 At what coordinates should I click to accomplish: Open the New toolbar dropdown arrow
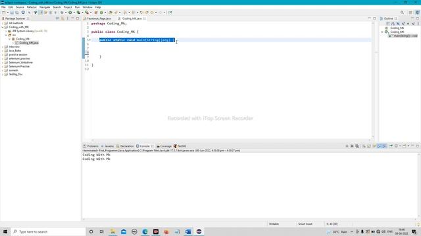click(7, 12)
